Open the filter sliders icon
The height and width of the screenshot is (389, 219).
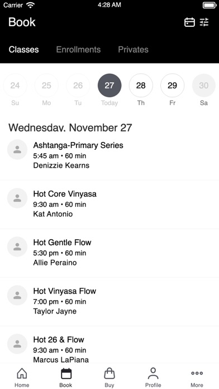coord(204,22)
